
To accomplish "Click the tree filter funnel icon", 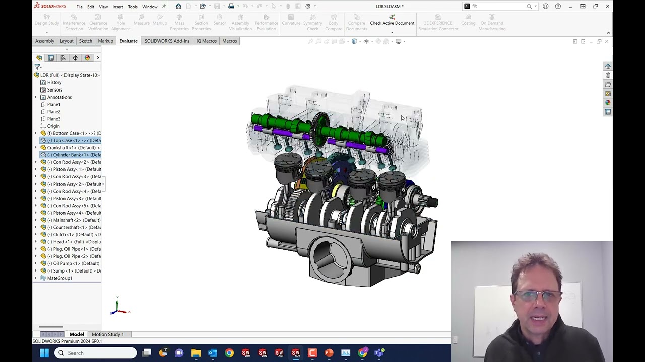I will tap(37, 67).
